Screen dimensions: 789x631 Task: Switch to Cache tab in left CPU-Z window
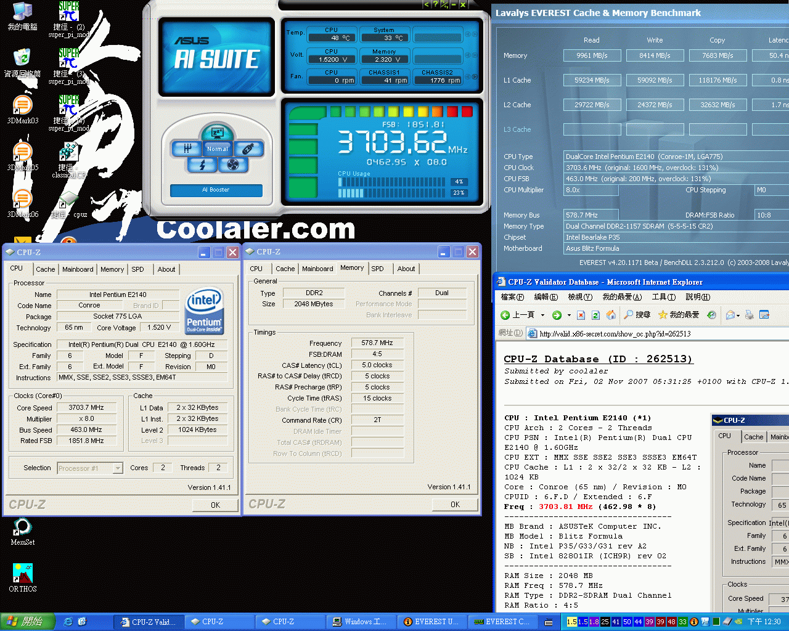pyautogui.click(x=45, y=269)
